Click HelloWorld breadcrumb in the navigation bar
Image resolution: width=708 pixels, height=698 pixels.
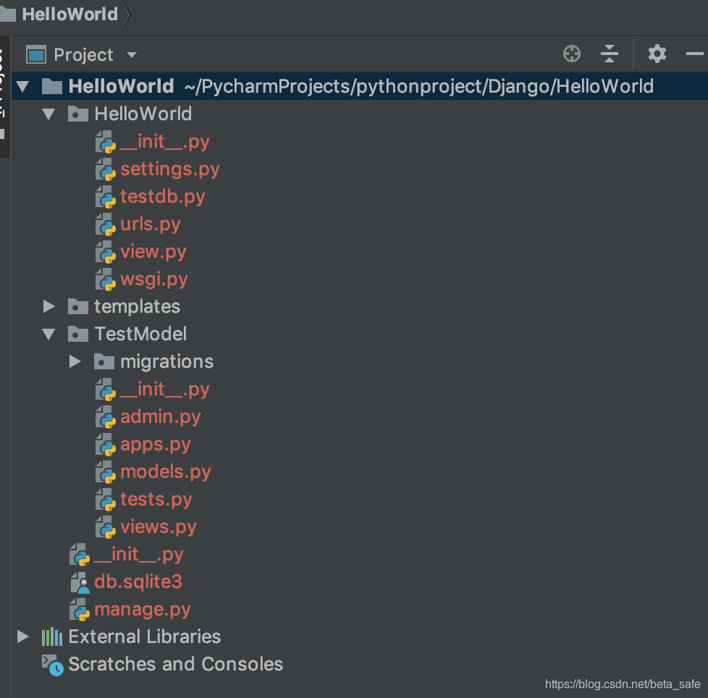[x=70, y=14]
